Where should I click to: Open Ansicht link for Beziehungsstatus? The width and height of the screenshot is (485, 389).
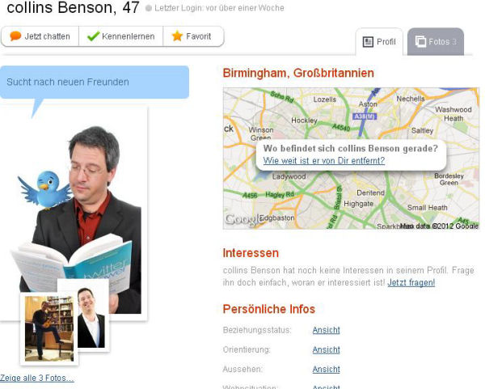[x=326, y=330]
